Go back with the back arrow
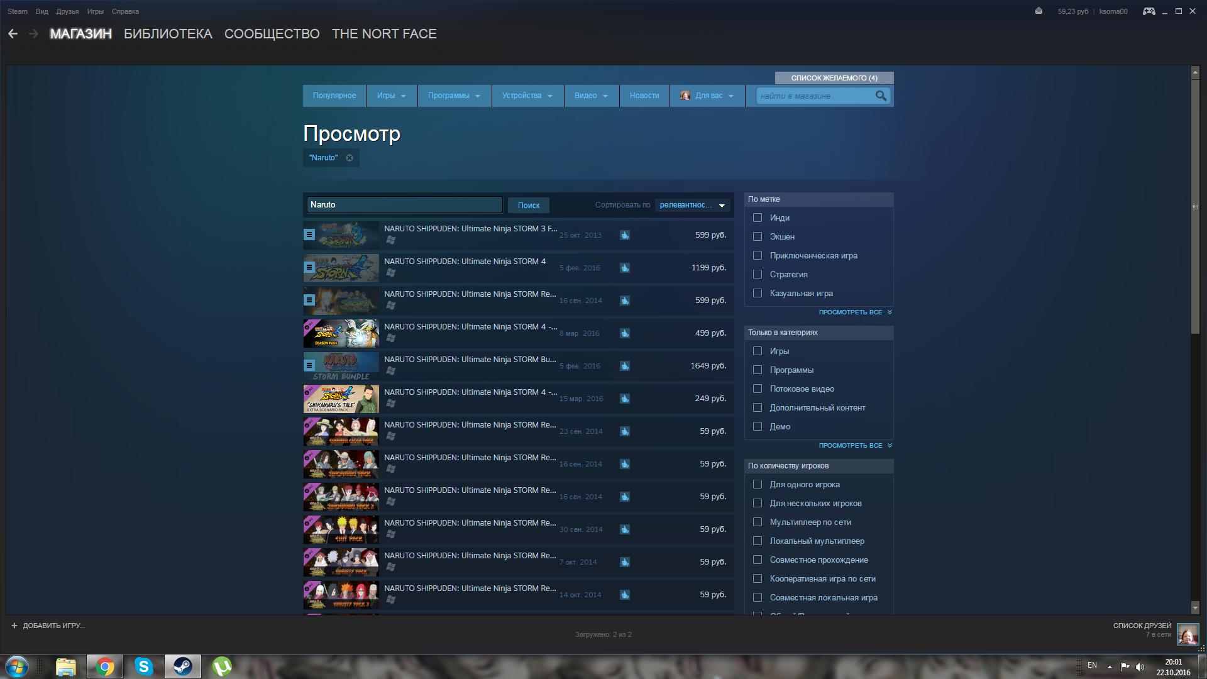The height and width of the screenshot is (679, 1207). 13,34
